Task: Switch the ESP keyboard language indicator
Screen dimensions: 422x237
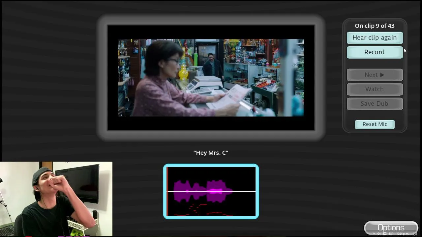Action: (x=391, y=234)
